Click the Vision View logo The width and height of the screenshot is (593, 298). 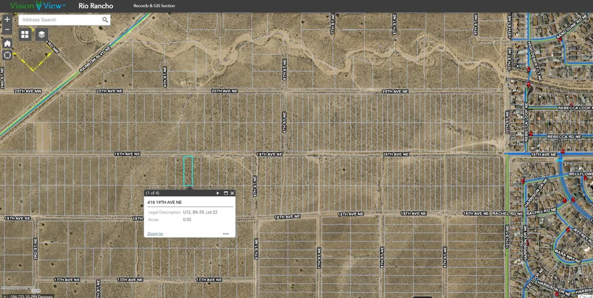[38, 6]
